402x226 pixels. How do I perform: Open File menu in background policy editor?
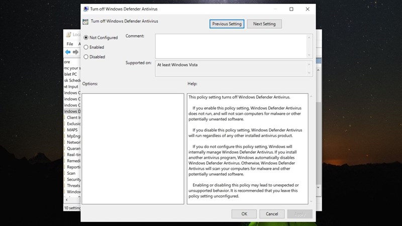70,44
